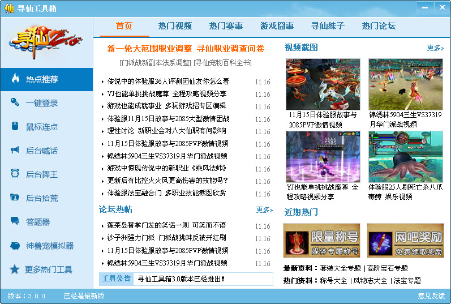Viewport: 451px width, 304px height.
Task: Open the 热门论坛 tab
Action: click(x=379, y=26)
